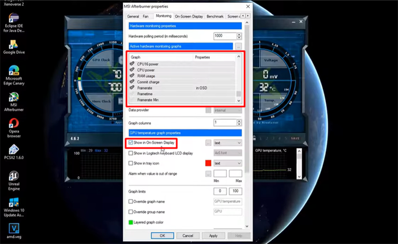Image resolution: width=398 pixels, height=244 pixels.
Task: Click the OK button
Action: tap(163, 235)
